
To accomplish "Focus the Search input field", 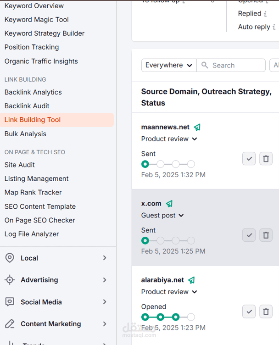I will 231,65.
